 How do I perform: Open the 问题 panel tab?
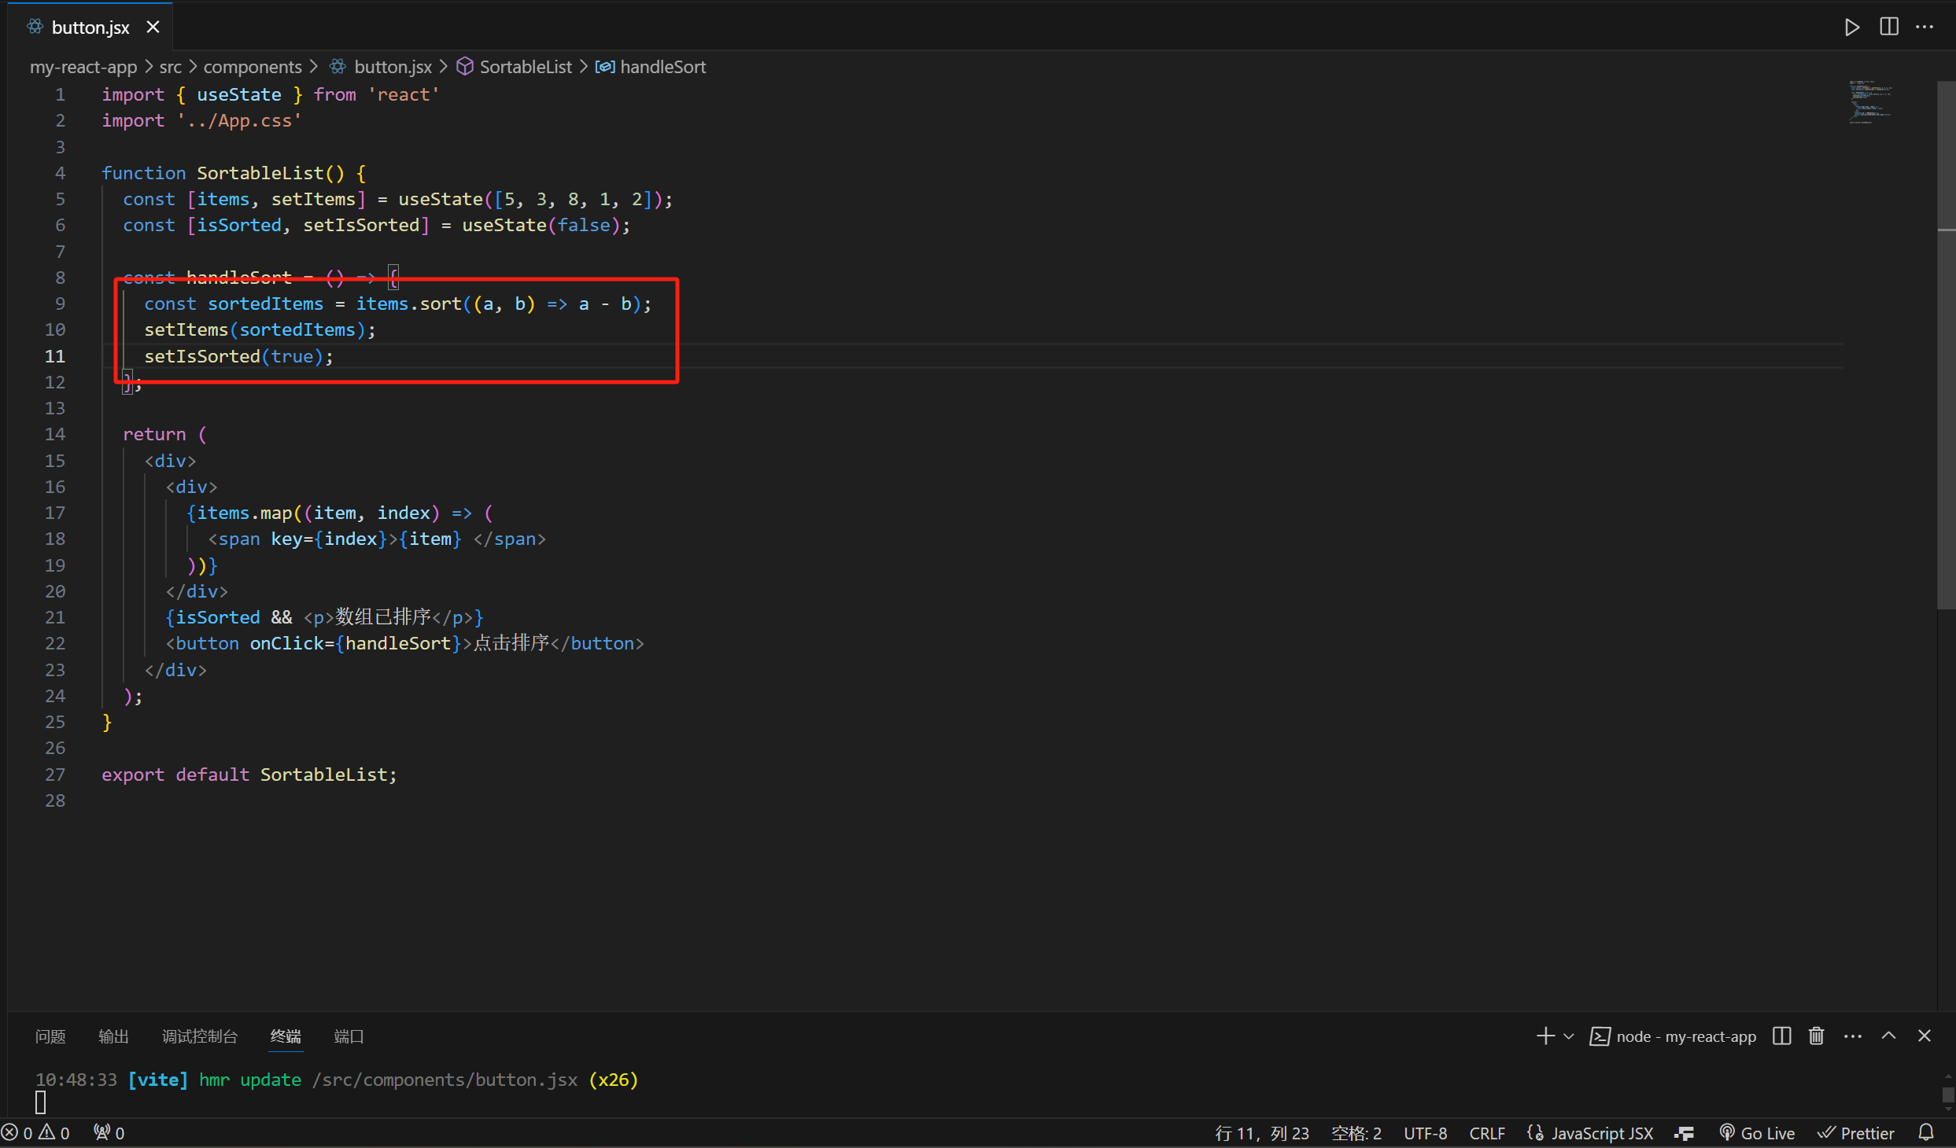(50, 1036)
